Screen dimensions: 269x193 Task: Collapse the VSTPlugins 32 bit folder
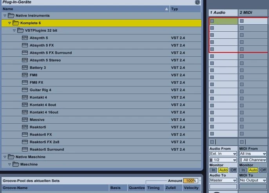[14, 31]
